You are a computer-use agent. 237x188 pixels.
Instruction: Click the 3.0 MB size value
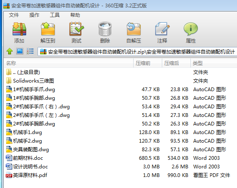pyautogui.click(x=151, y=166)
